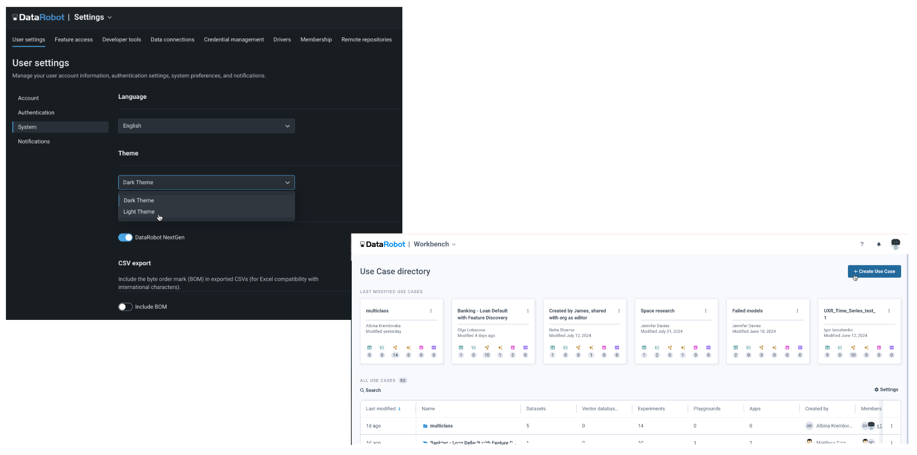Click the Create Use Case button
This screenshot has height=455, width=917.
tap(874, 272)
